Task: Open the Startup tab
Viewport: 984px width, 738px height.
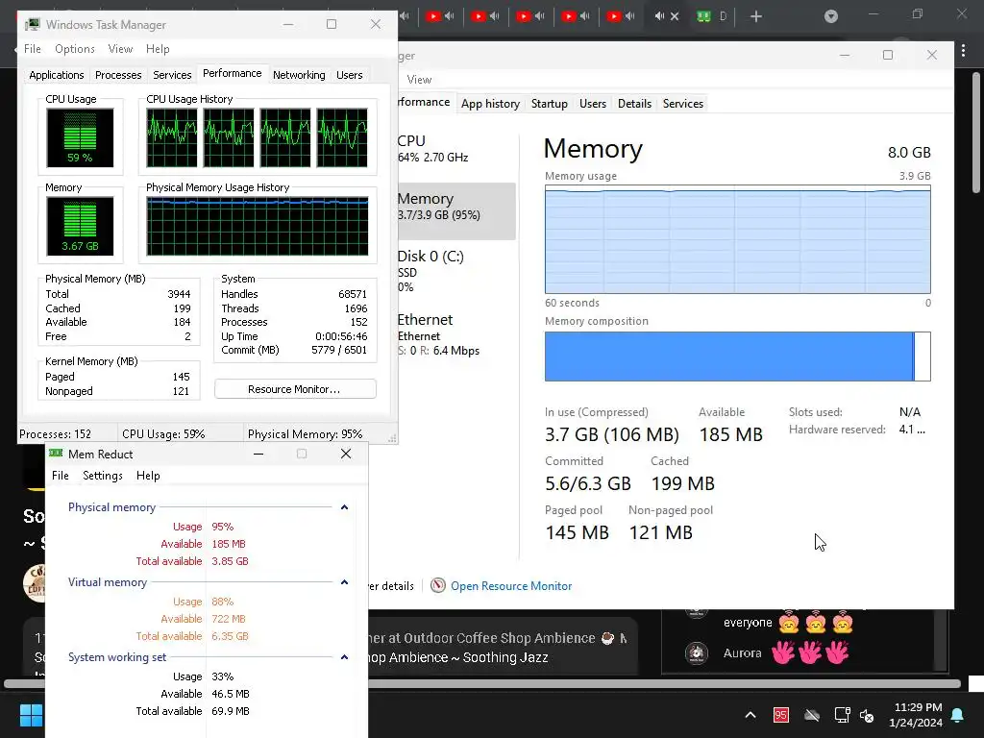Action: click(549, 104)
